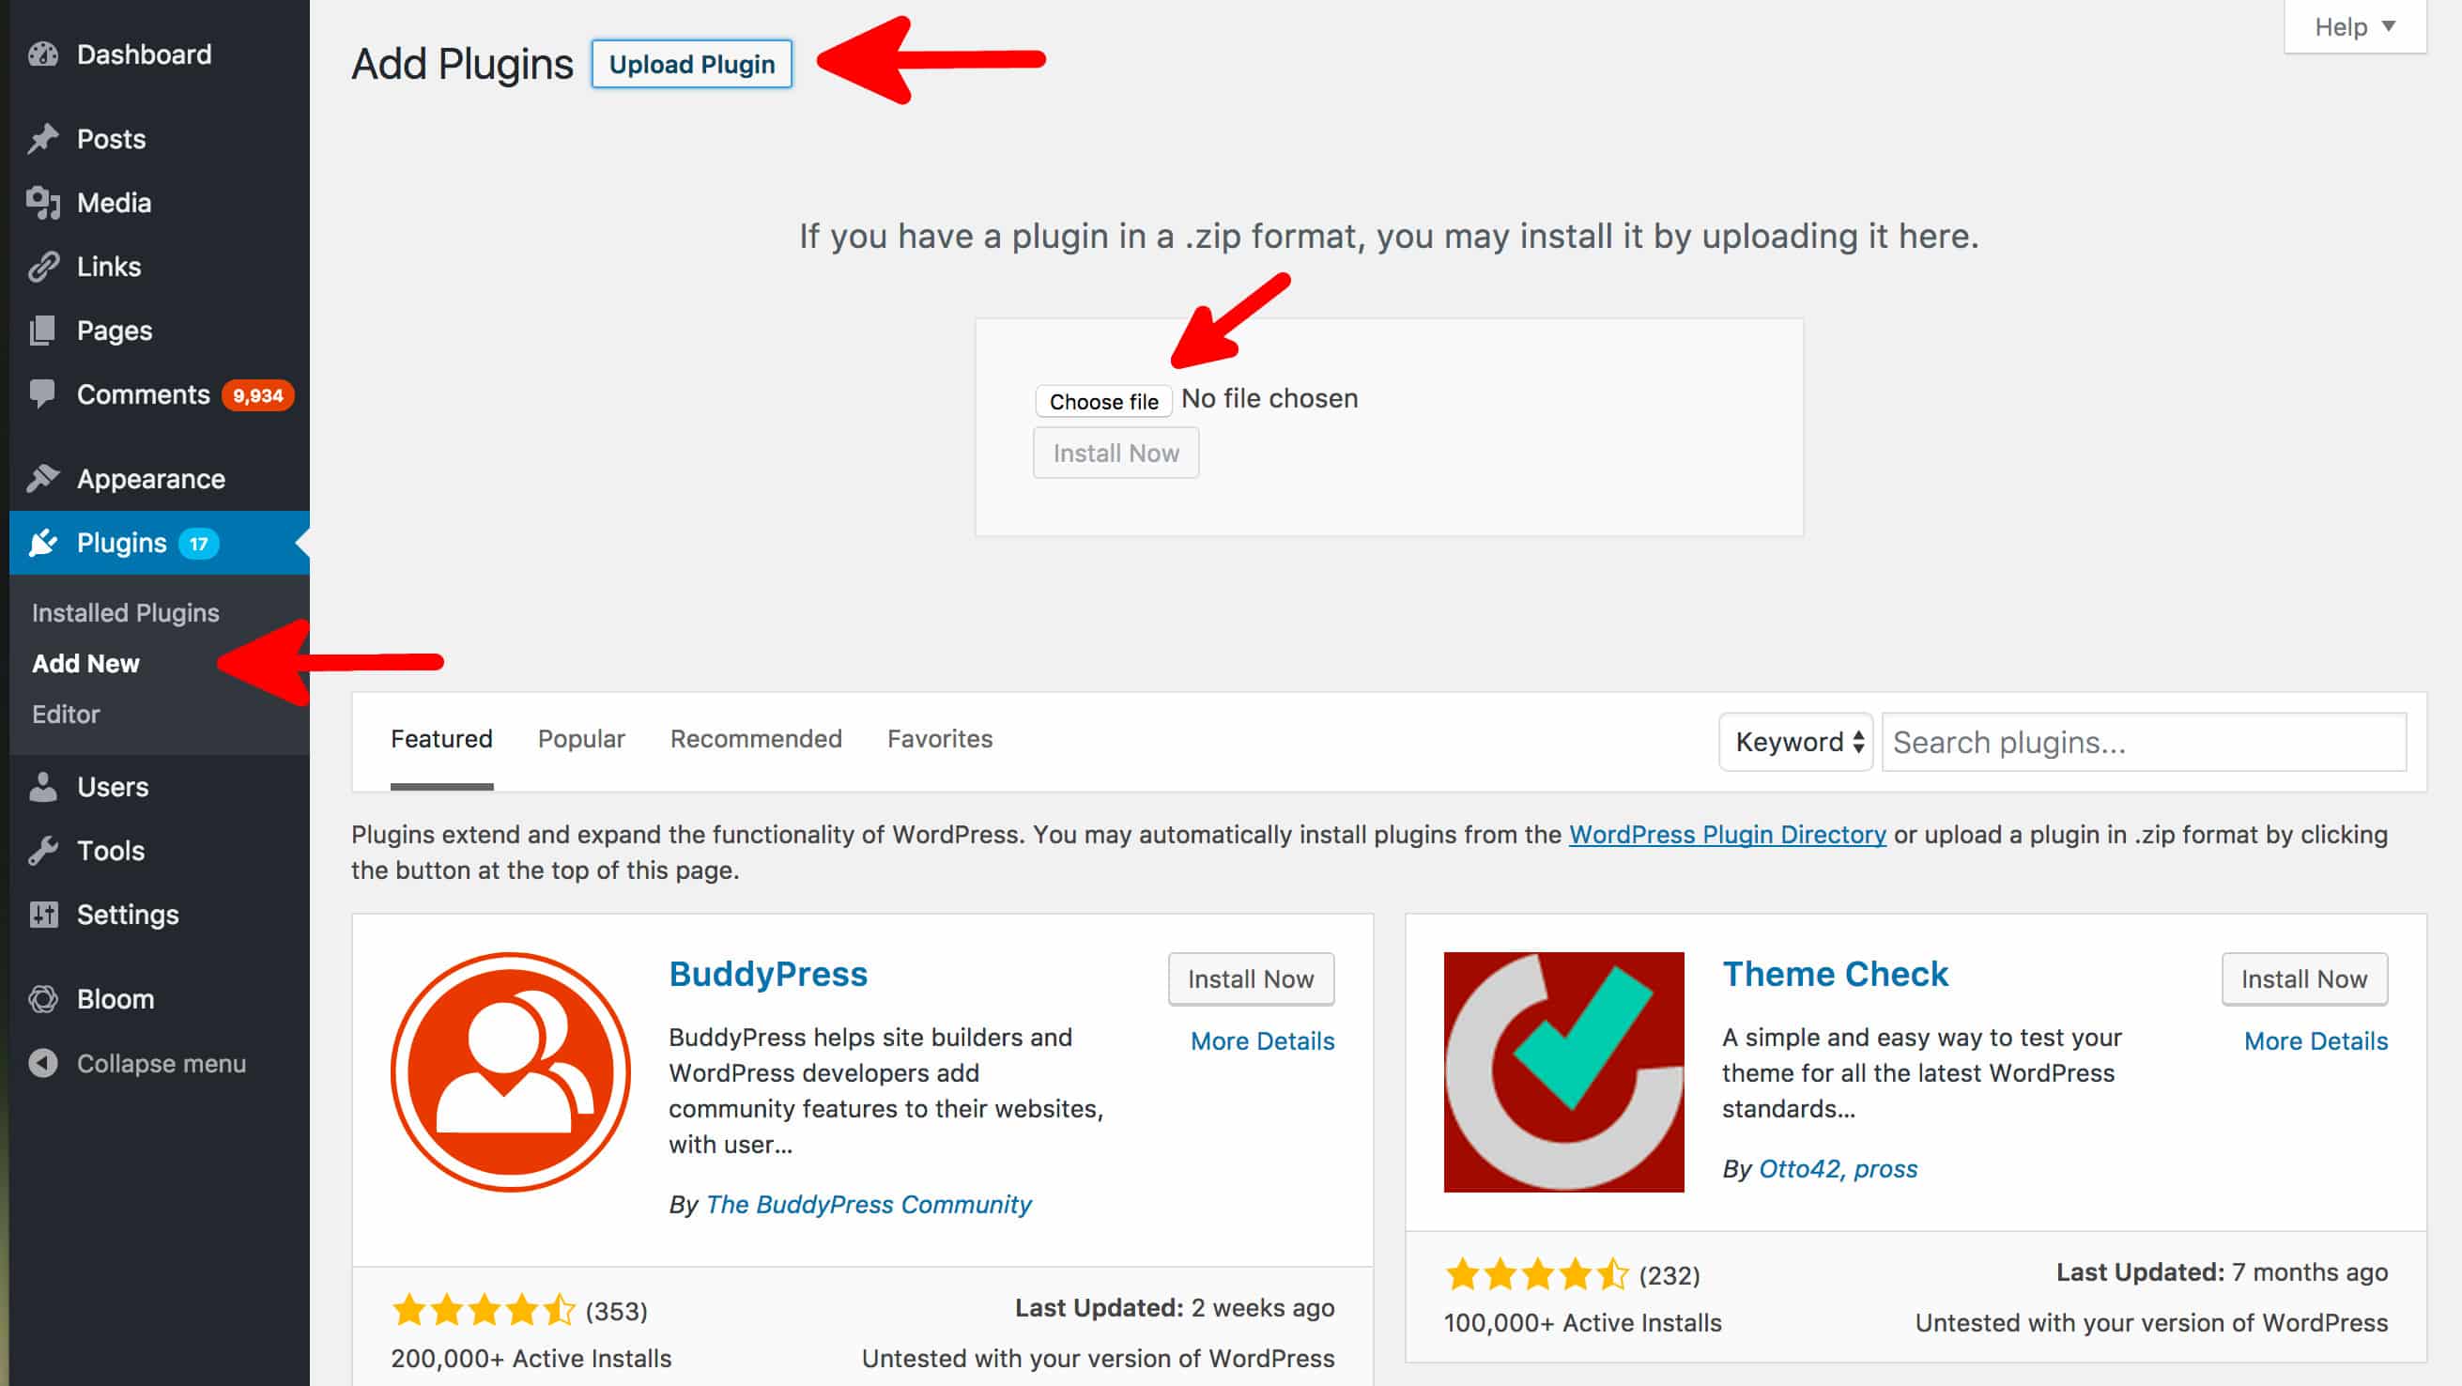Switch to the Recommended tab
This screenshot has height=1386, width=2462.
(756, 739)
